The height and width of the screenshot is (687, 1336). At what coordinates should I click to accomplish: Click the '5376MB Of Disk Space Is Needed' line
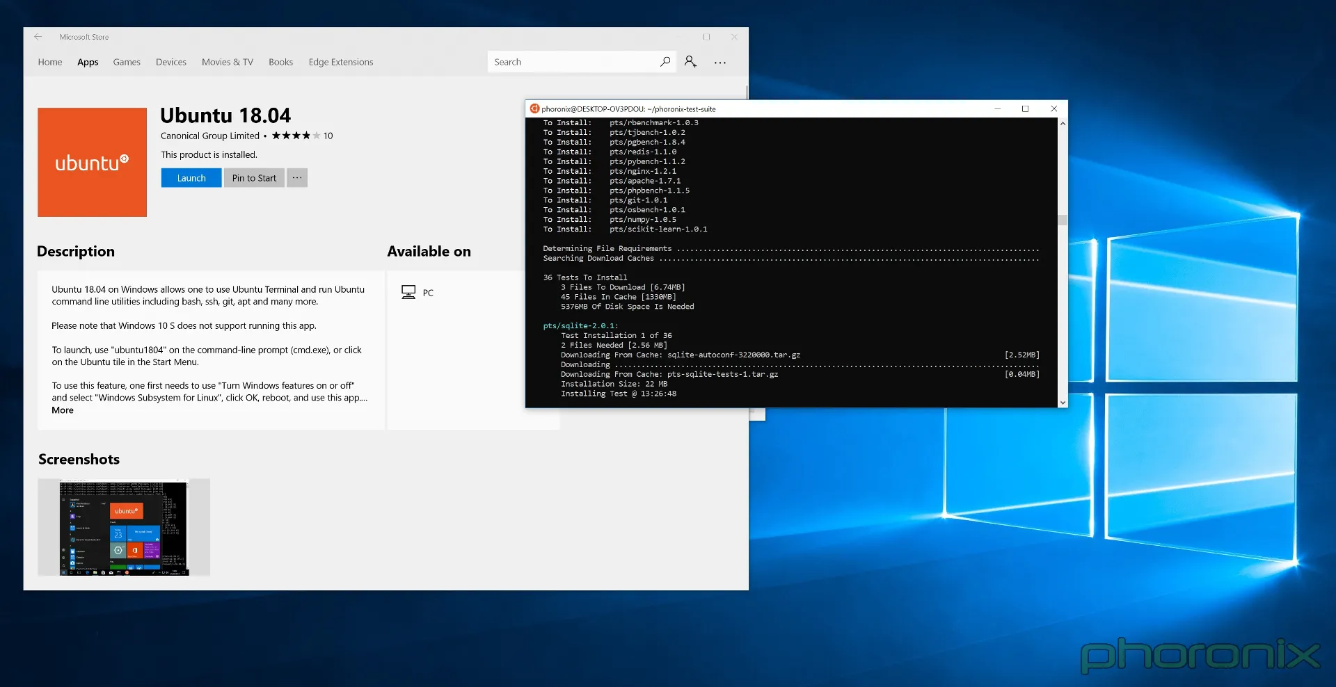pos(628,307)
